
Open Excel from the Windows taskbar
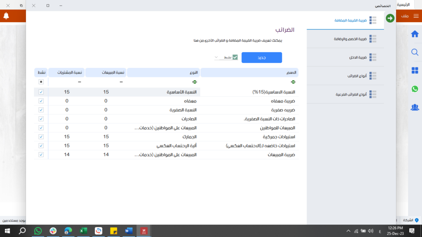(83, 231)
